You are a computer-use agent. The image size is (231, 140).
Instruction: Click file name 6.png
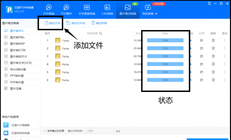(x=65, y=80)
